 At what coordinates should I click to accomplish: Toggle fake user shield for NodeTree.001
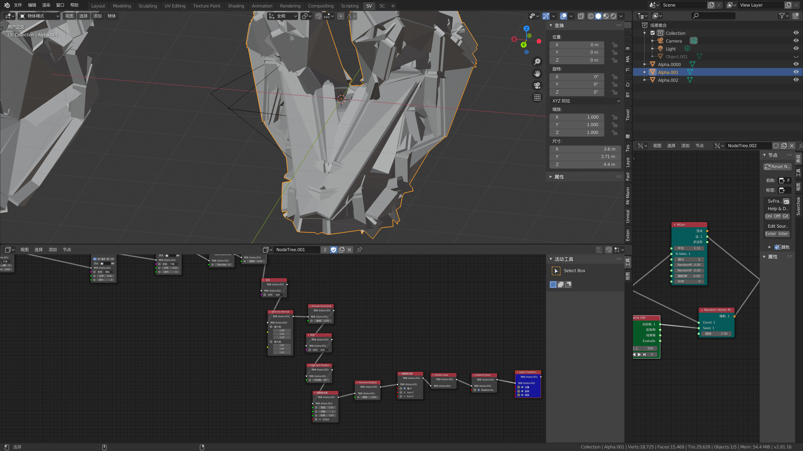333,250
